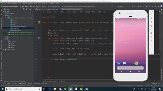
Task: Click the Search Everywhere magnifier icon
Action: pyautogui.click(x=156, y=6)
